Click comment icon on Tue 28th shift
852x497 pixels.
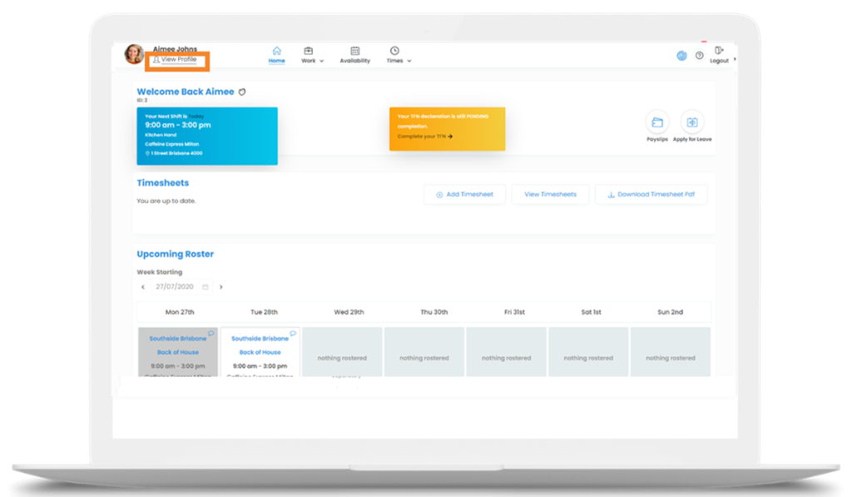(293, 333)
